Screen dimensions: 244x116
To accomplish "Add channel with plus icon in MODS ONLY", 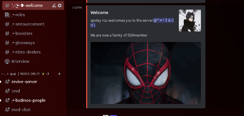I will 59,74.
